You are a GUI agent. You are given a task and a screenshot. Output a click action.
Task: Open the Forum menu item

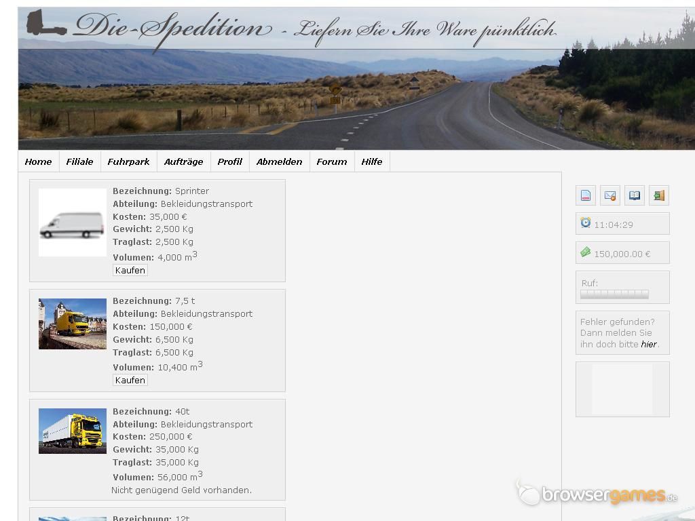pos(331,161)
